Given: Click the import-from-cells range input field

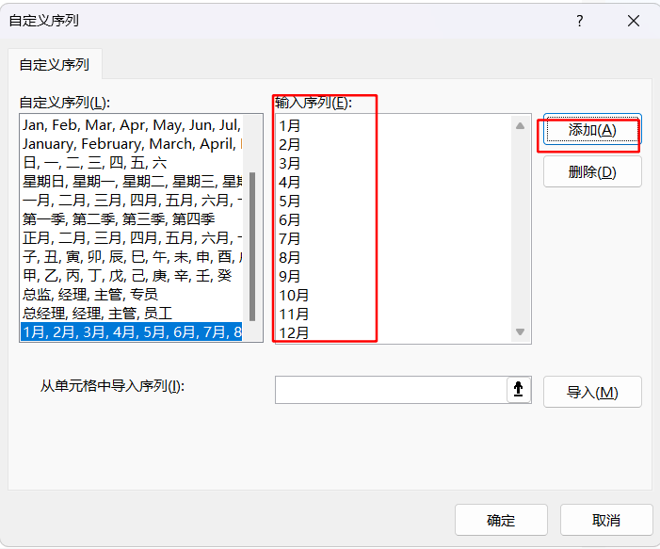Looking at the screenshot, I should coord(392,390).
